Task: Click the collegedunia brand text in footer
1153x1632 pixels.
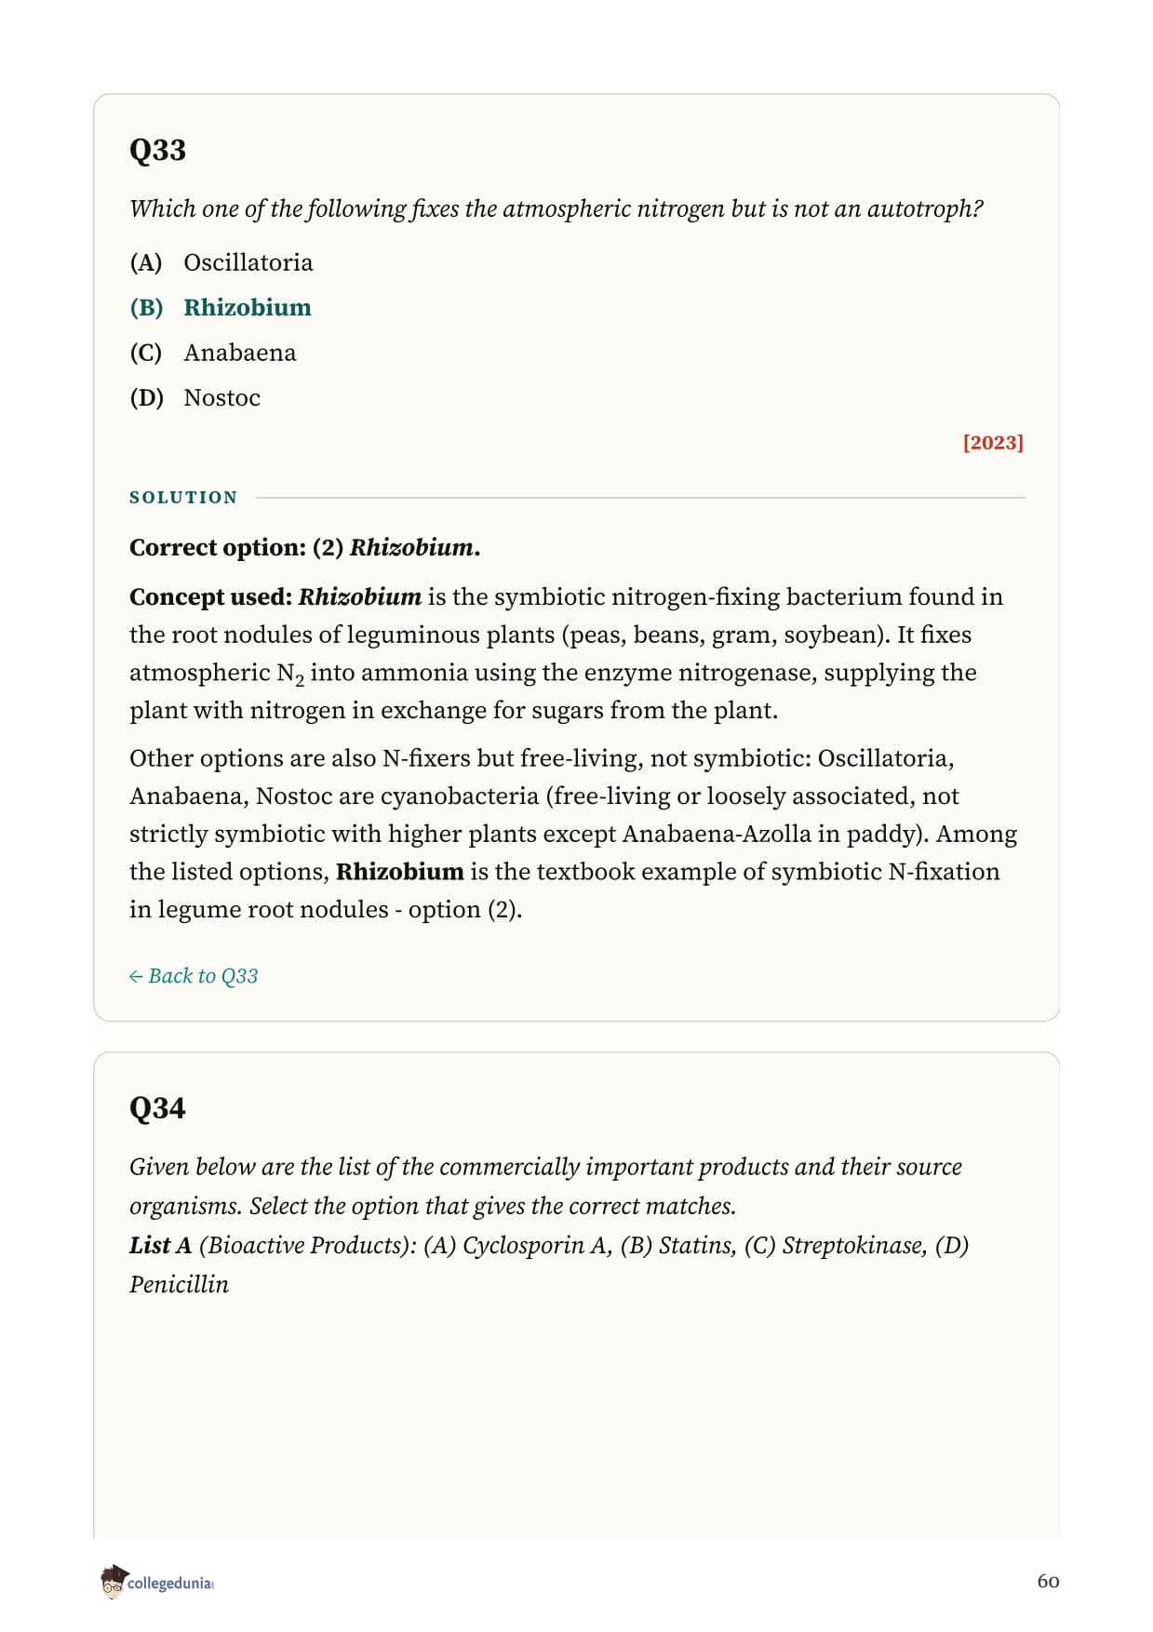Action: click(170, 1584)
